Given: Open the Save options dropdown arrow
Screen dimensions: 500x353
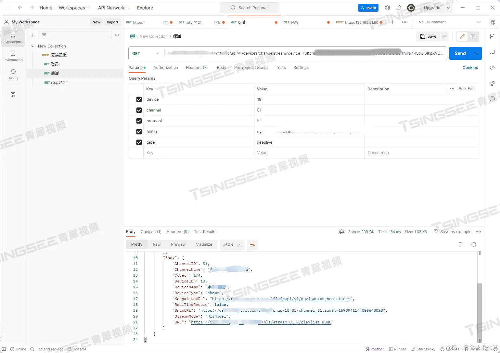Looking at the screenshot, I should pos(444,36).
